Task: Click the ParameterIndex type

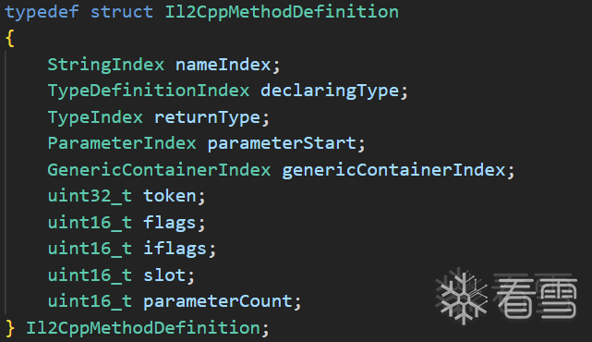Action: tap(122, 143)
